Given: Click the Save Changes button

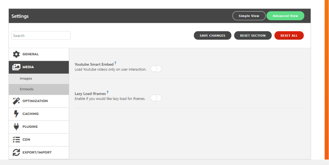Looking at the screenshot, I should pos(212,36).
